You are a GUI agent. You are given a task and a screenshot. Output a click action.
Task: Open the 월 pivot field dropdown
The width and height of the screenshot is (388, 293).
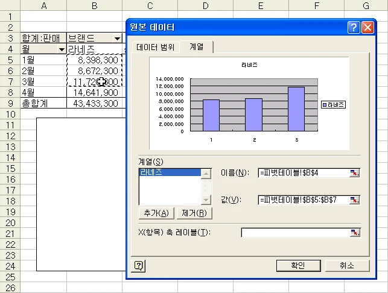62,49
